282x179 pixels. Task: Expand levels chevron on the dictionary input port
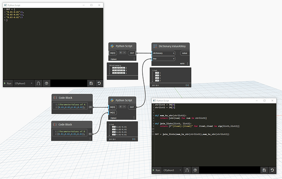(x=174, y=53)
